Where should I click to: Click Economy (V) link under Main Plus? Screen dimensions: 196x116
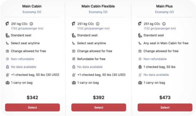pyautogui.click(x=164, y=12)
